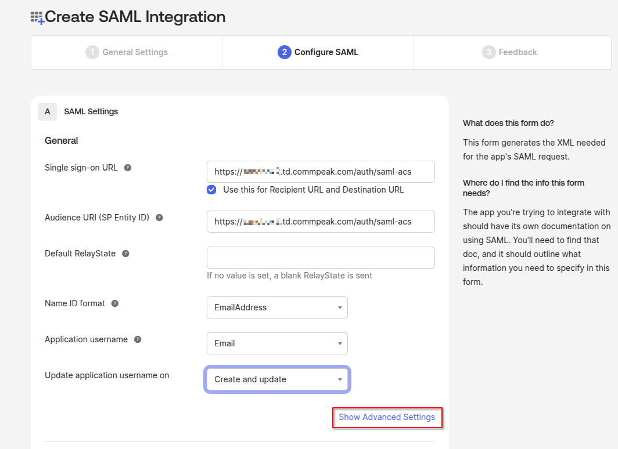Open the Application username help tooltip
The image size is (618, 449).
(137, 339)
